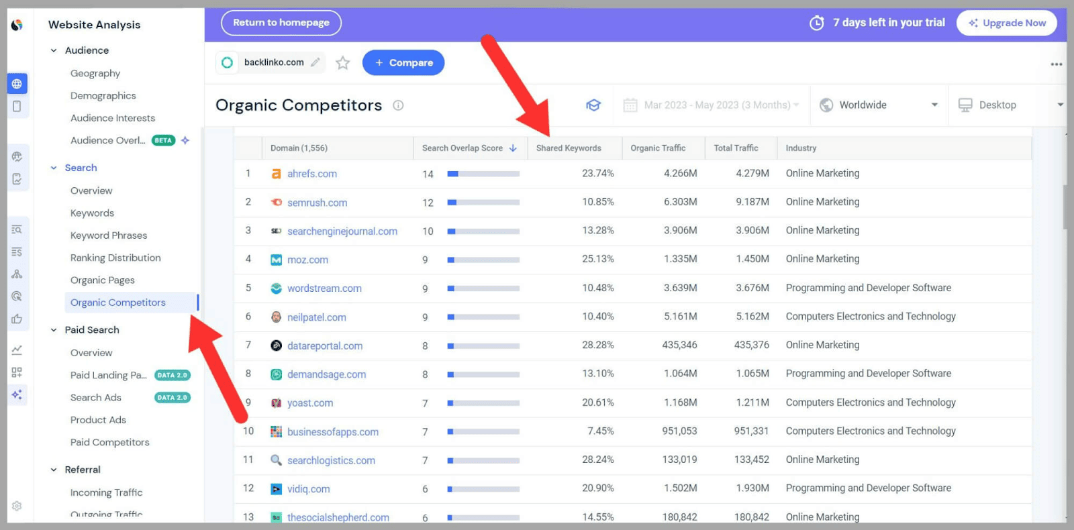Image resolution: width=1074 pixels, height=530 pixels.
Task: Click the backlinko.com domain field
Action: coord(271,62)
